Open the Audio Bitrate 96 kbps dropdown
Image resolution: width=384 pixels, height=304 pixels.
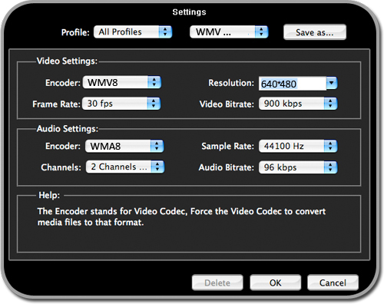point(298,167)
